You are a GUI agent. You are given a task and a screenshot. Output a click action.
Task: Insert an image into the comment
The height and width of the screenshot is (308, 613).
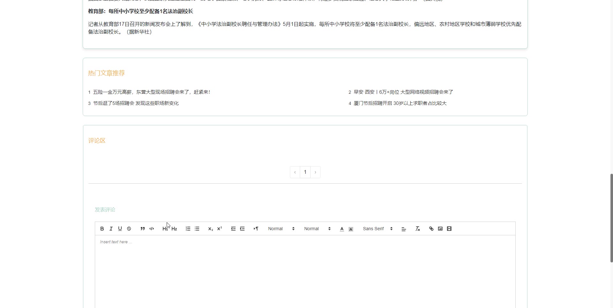pyautogui.click(x=440, y=229)
